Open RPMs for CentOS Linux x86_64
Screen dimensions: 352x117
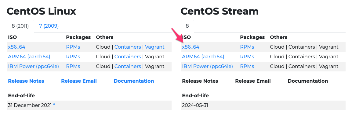73,47
